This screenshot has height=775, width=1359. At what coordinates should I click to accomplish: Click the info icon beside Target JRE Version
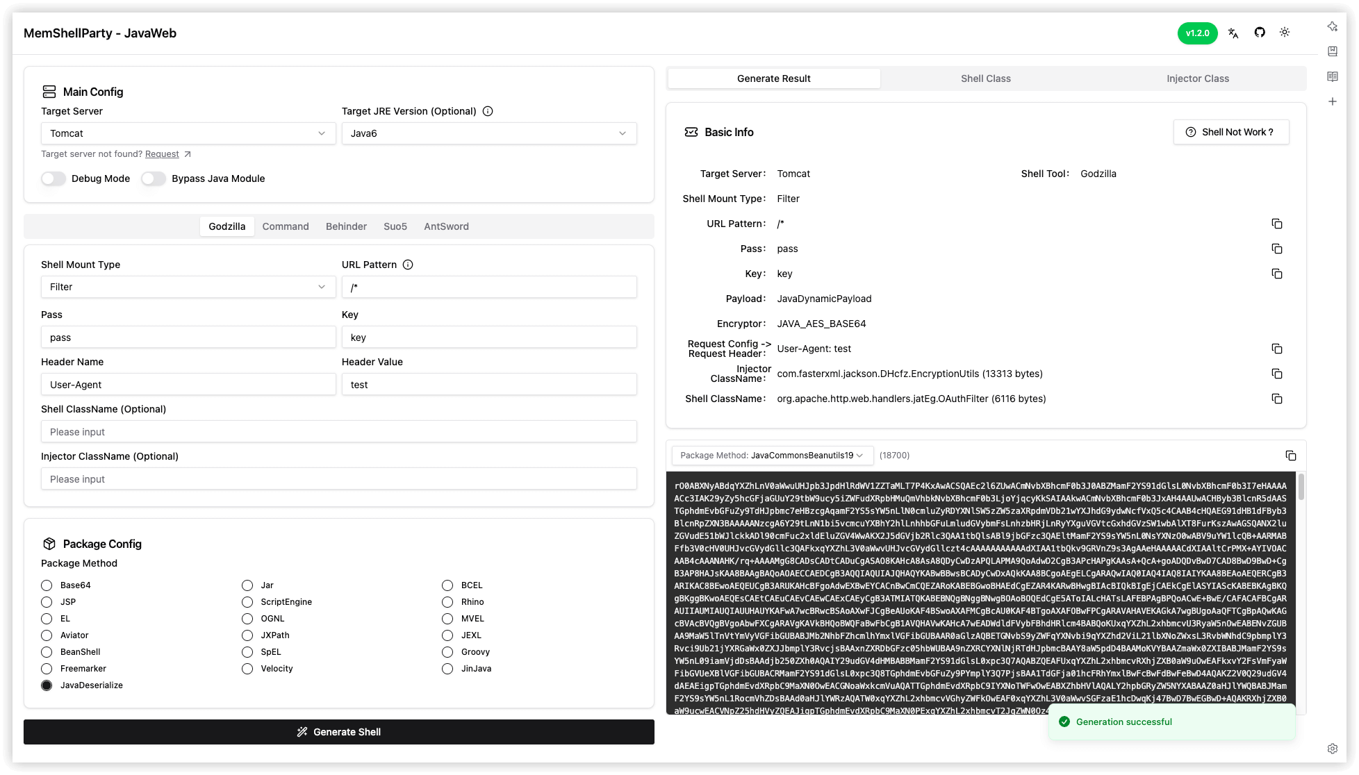(x=488, y=111)
